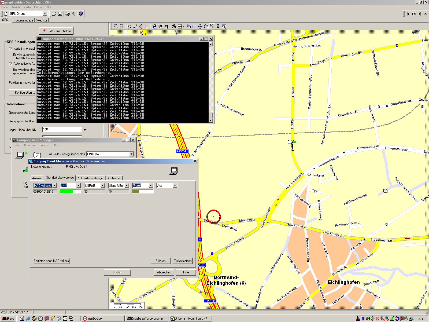The height and width of the screenshot is (322, 429).
Task: Open the PING Dorf configuration profile dropdown
Action: pyautogui.click(x=131, y=154)
